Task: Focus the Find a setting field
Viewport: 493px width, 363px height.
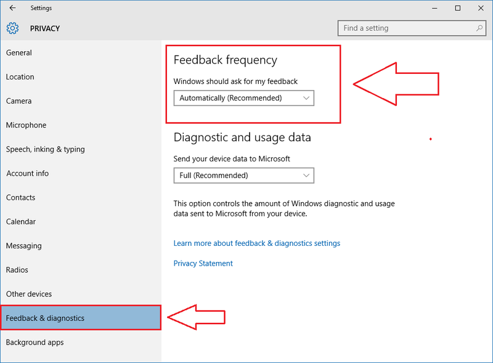Action: [412, 28]
